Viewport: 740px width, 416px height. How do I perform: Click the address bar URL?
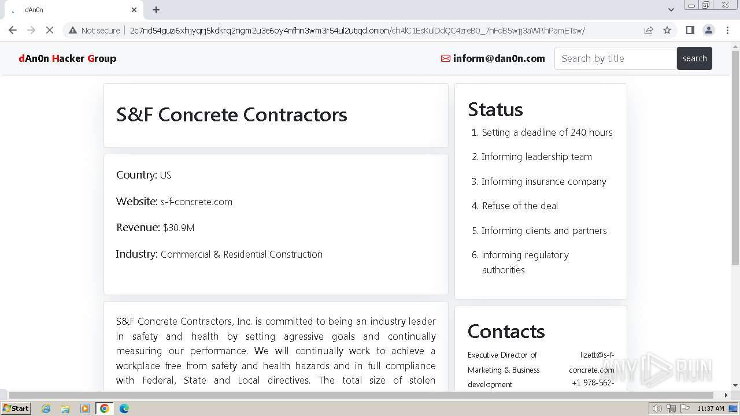coord(357,31)
